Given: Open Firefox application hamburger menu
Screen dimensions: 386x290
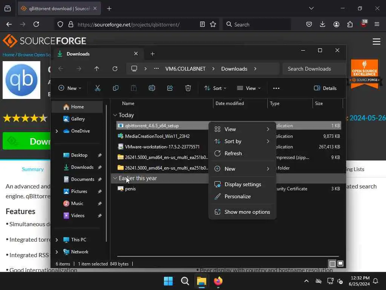Looking at the screenshot, I should click(x=377, y=24).
